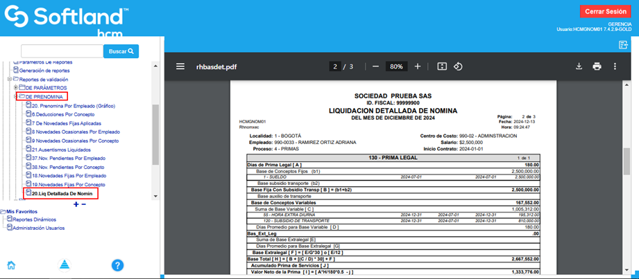639x279 pixels.
Task: Download the rhbasdet.pdf file
Action: [x=578, y=66]
